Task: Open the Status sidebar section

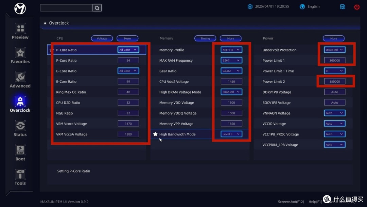Action: point(20,129)
